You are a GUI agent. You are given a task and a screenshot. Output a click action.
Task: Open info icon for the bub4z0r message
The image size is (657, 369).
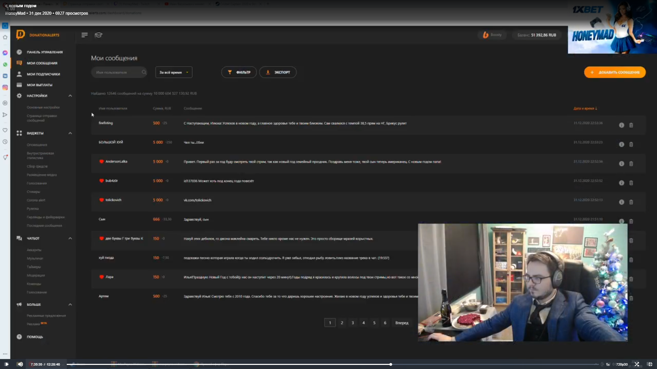tap(621, 183)
